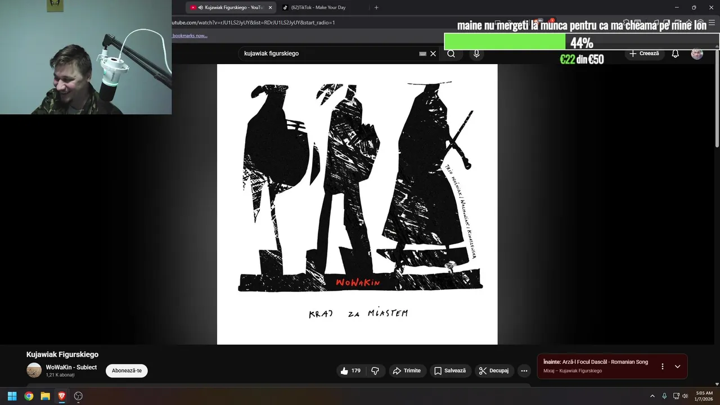Open the on-screen keyboard icon in search box
The height and width of the screenshot is (405, 720).
pos(422,53)
